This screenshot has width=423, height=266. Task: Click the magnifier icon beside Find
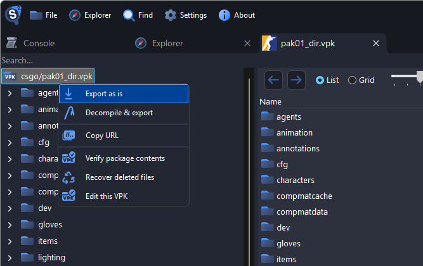pyautogui.click(x=129, y=15)
